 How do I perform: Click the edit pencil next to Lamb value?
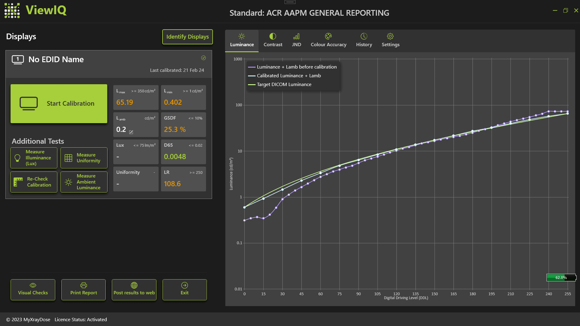click(131, 132)
